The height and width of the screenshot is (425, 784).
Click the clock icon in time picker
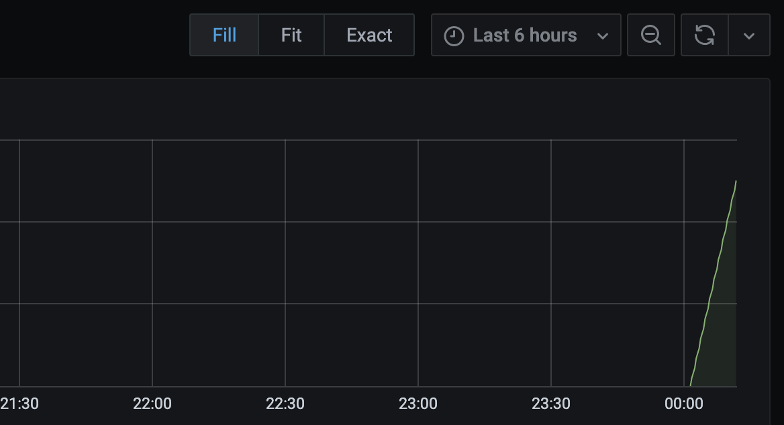click(454, 36)
